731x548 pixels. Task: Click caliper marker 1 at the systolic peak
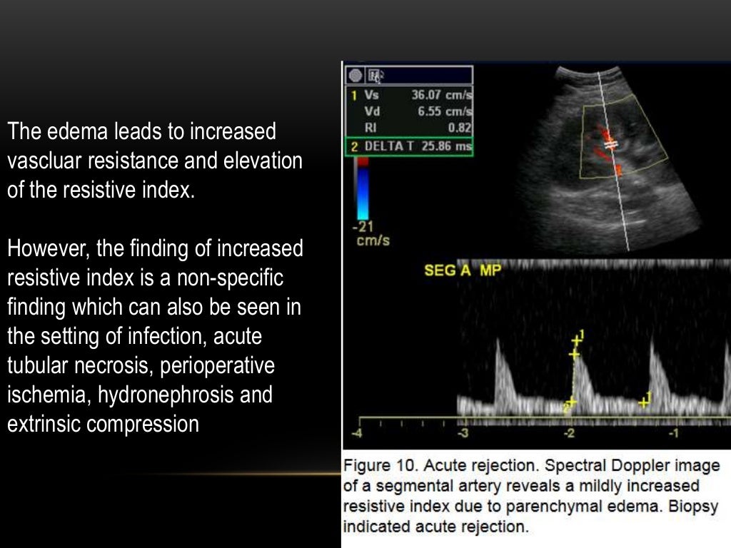click(577, 340)
